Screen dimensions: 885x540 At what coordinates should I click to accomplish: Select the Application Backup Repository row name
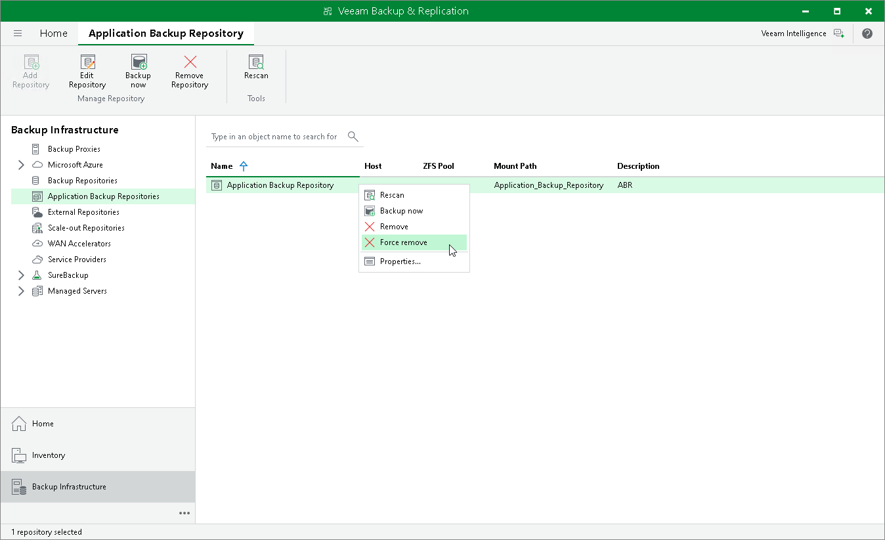tap(280, 185)
